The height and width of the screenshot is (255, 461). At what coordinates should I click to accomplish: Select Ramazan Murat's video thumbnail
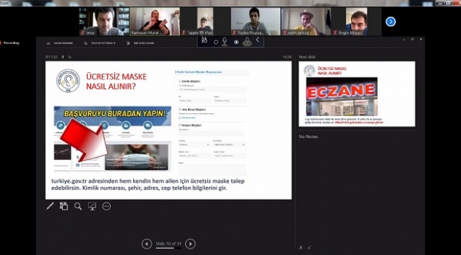click(x=155, y=21)
